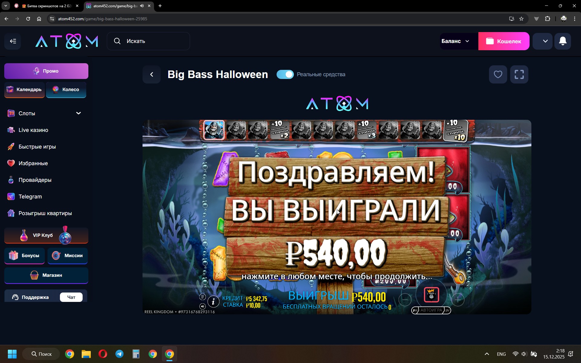Open the profile dropdown next to Кошелек
The image size is (581, 363).
pos(545,41)
